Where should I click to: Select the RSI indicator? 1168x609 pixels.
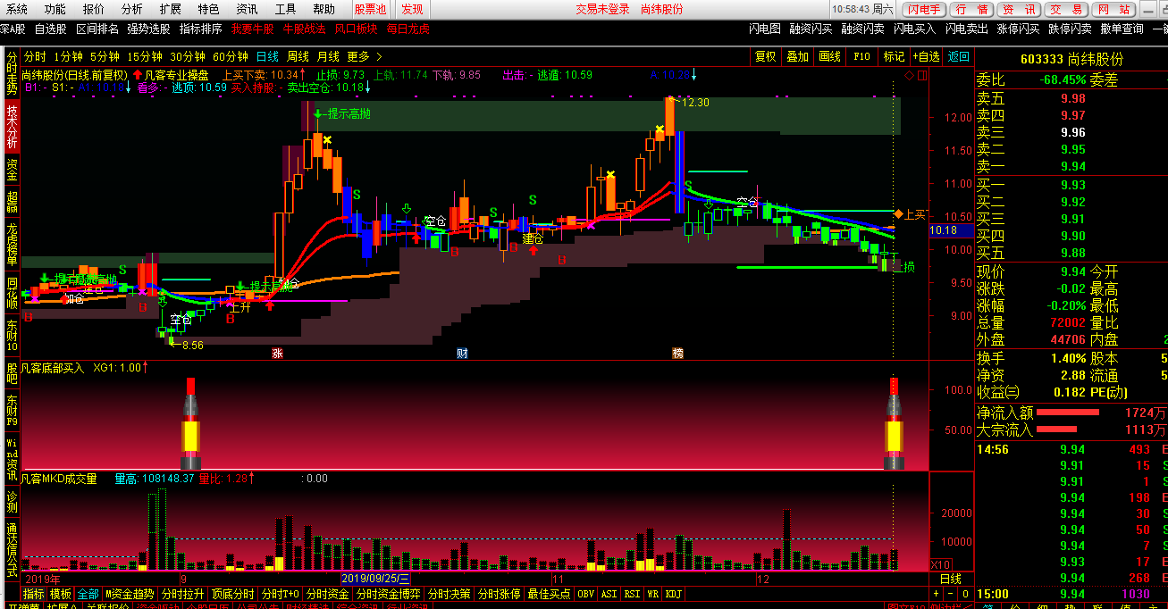pyautogui.click(x=632, y=594)
